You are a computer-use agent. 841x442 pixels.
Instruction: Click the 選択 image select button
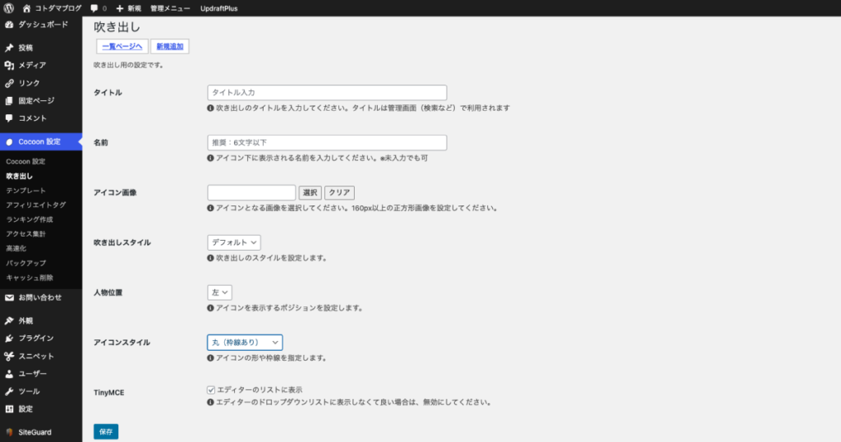click(x=310, y=193)
